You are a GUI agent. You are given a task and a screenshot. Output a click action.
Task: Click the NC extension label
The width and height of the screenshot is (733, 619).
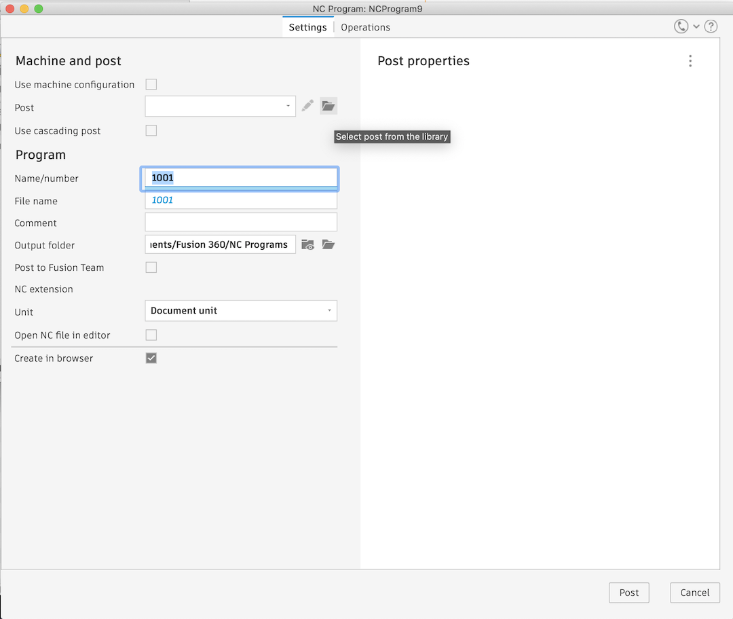coord(43,289)
